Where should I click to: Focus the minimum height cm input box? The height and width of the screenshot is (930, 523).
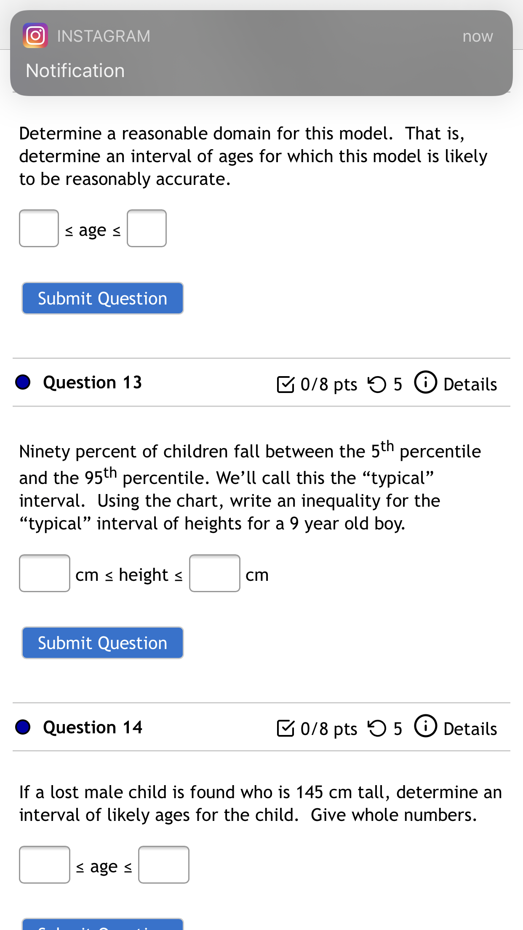[45, 573]
